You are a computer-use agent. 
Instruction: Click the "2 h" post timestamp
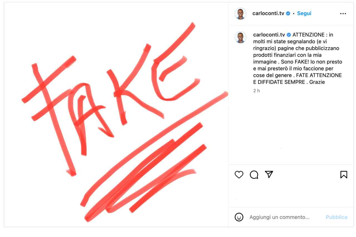256,91
